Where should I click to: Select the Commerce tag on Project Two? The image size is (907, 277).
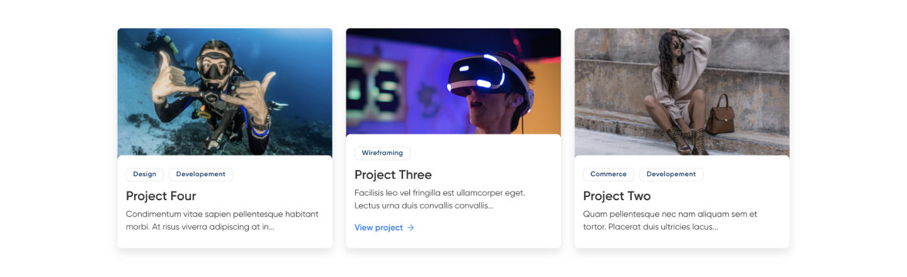(x=608, y=174)
